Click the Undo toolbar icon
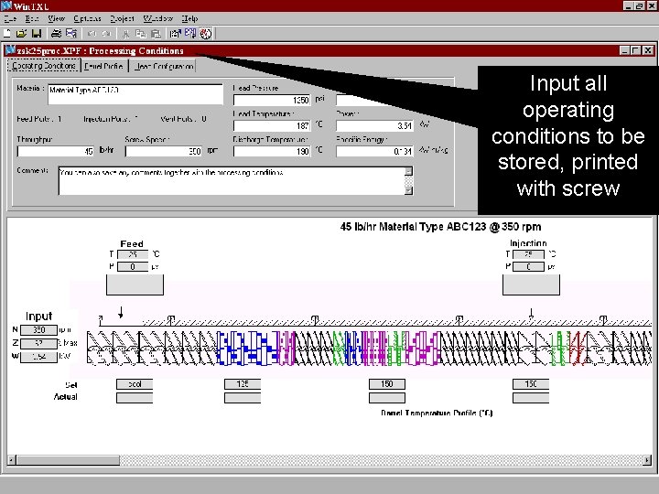Screen dimensions: 659x494 92,34
